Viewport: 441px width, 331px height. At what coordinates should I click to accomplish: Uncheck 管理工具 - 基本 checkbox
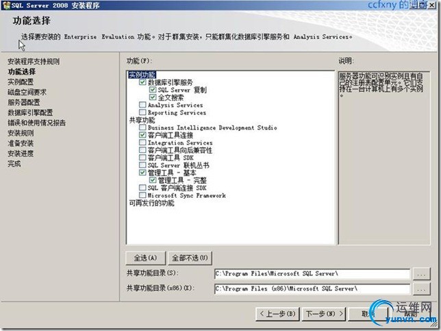[142, 173]
